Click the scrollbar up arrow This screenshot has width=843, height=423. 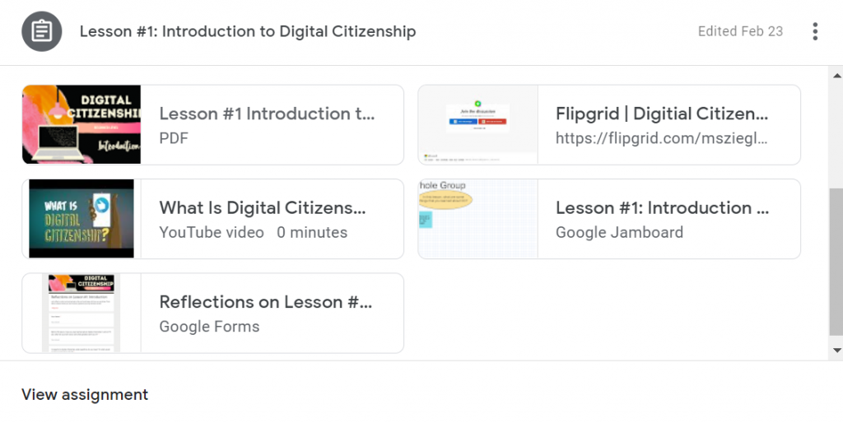(836, 76)
